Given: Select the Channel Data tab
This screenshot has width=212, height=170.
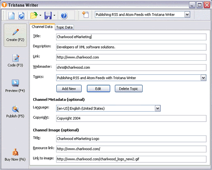Looking at the screenshot, I should tap(42, 27).
